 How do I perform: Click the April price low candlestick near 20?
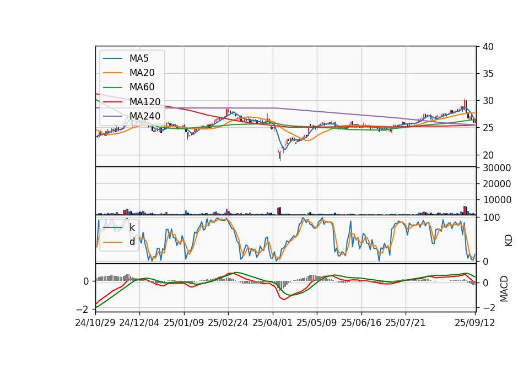point(280,155)
